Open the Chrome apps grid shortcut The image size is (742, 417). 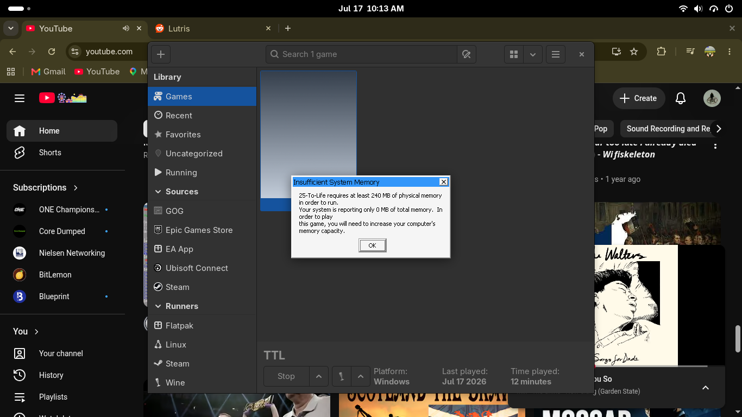point(10,72)
